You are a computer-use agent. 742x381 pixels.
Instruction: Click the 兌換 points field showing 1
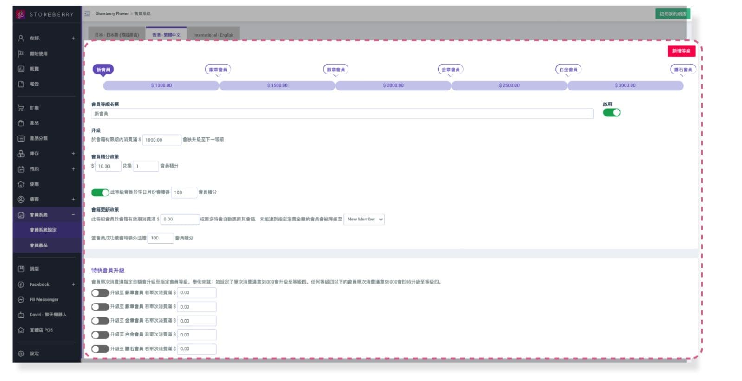pos(146,166)
